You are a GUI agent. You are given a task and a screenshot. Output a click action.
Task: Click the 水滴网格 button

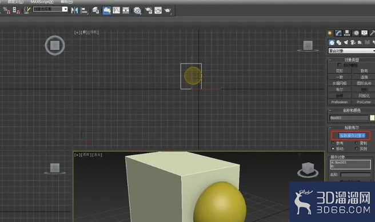(x=340, y=83)
